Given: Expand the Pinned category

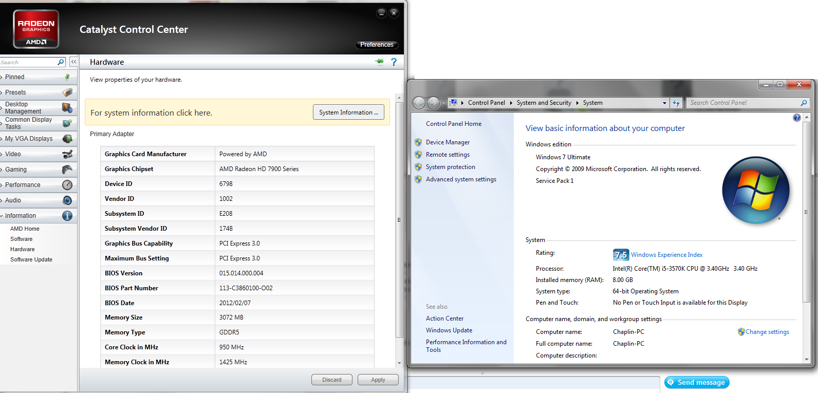Looking at the screenshot, I should (2, 77).
